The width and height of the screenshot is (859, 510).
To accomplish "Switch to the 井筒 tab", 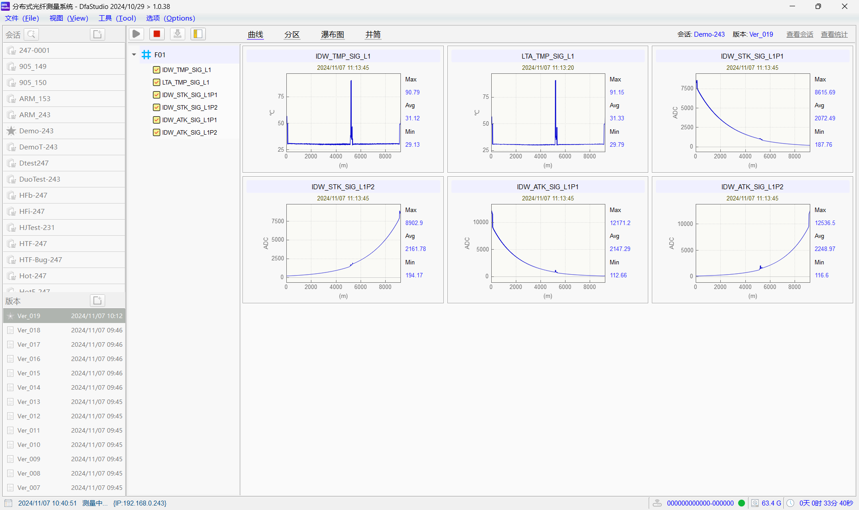I will (373, 34).
